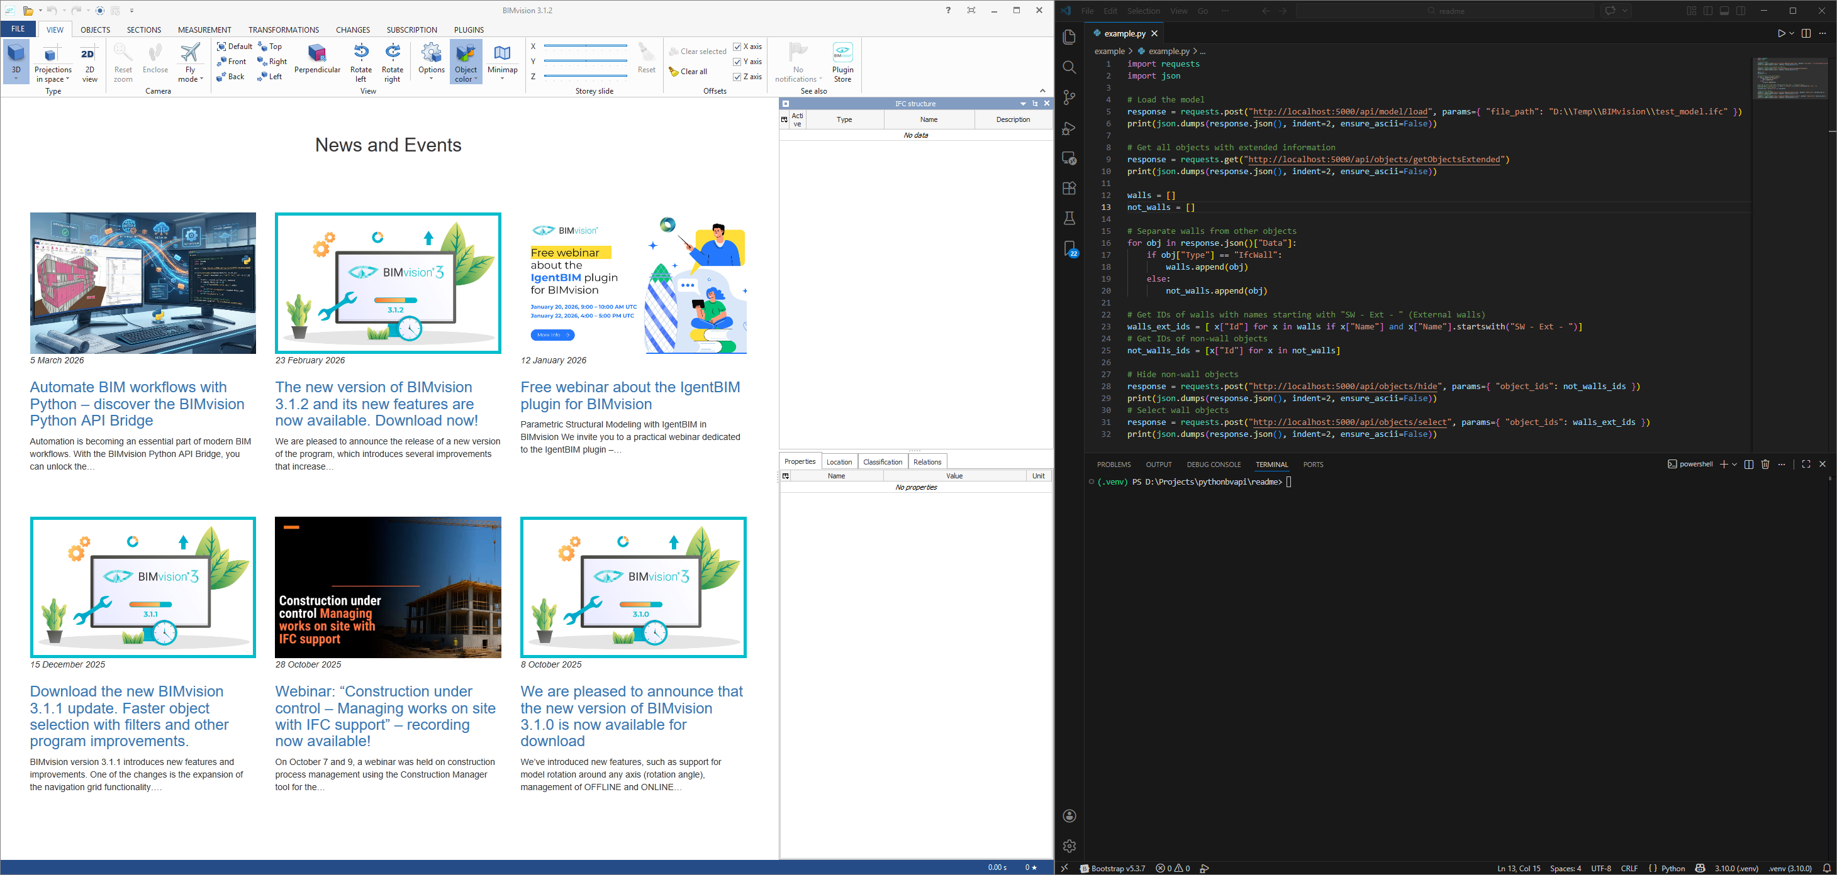The width and height of the screenshot is (1837, 875).
Task: Adjust the X storey slide slider
Action: [586, 46]
